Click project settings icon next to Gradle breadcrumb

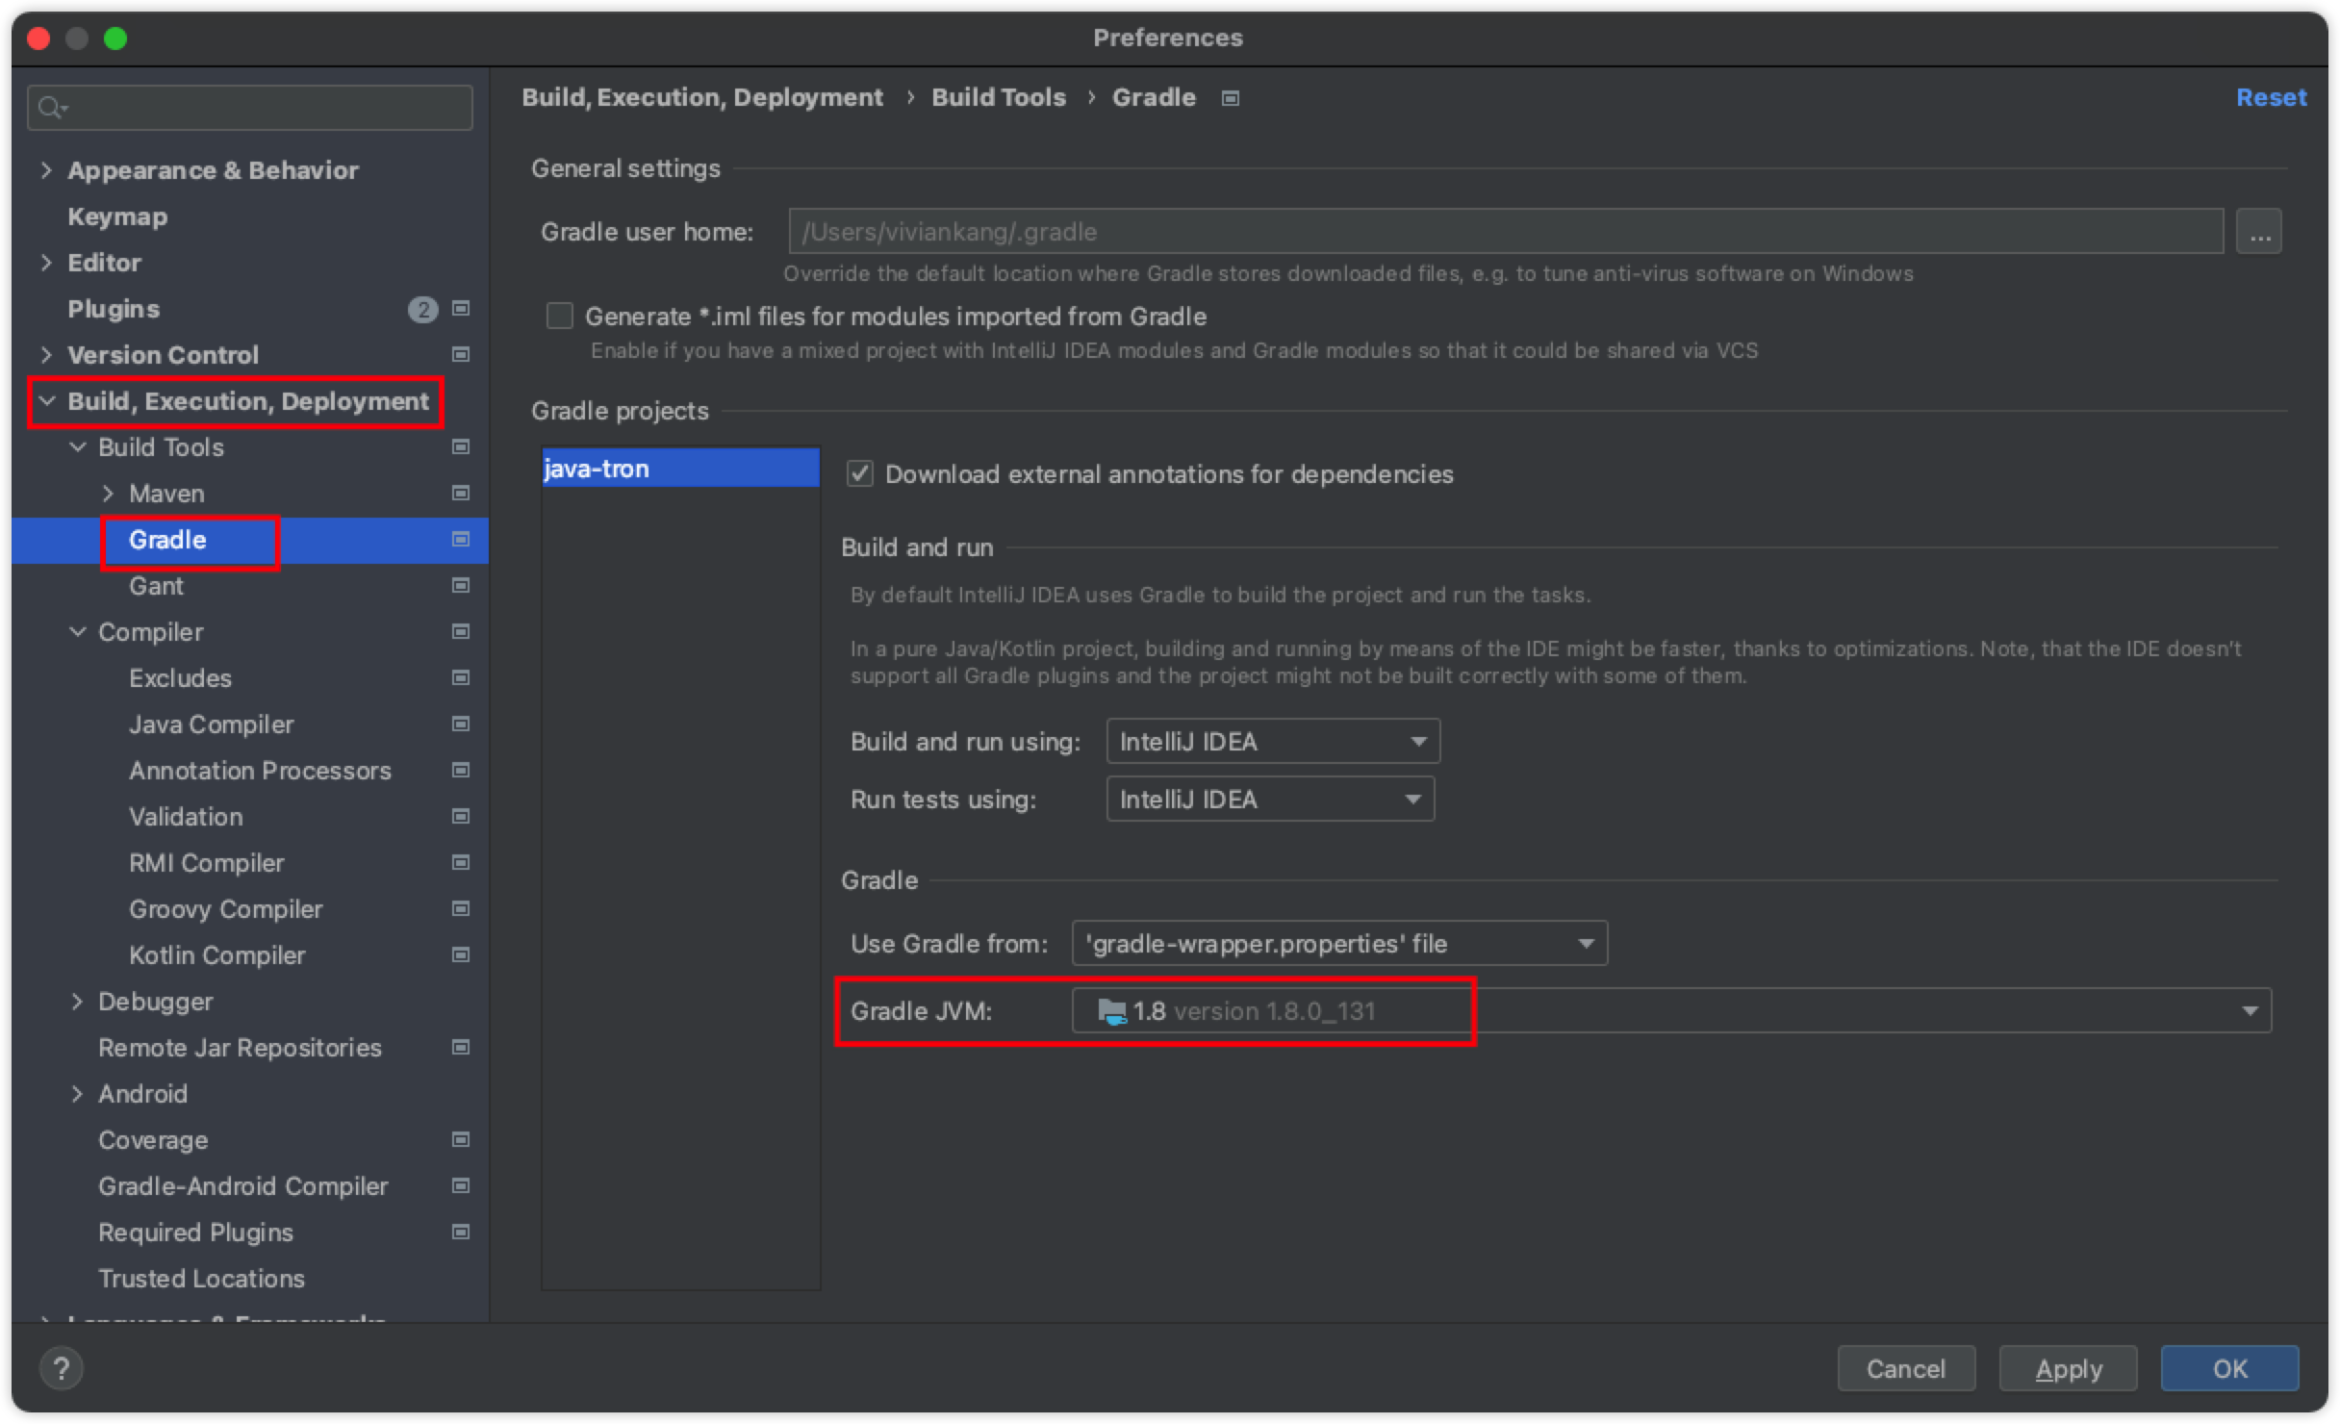pyautogui.click(x=1230, y=98)
